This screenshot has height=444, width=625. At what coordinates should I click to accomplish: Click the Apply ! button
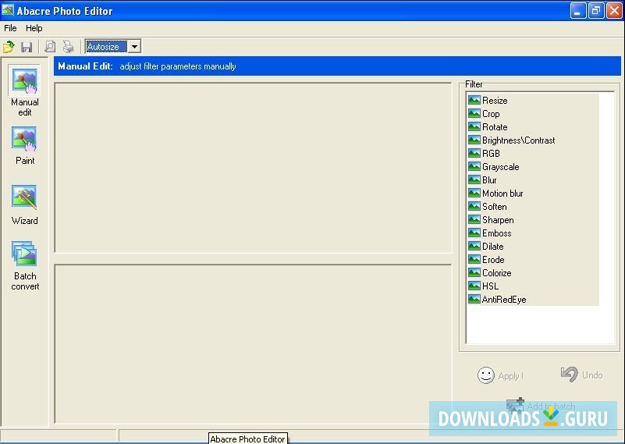pos(500,375)
